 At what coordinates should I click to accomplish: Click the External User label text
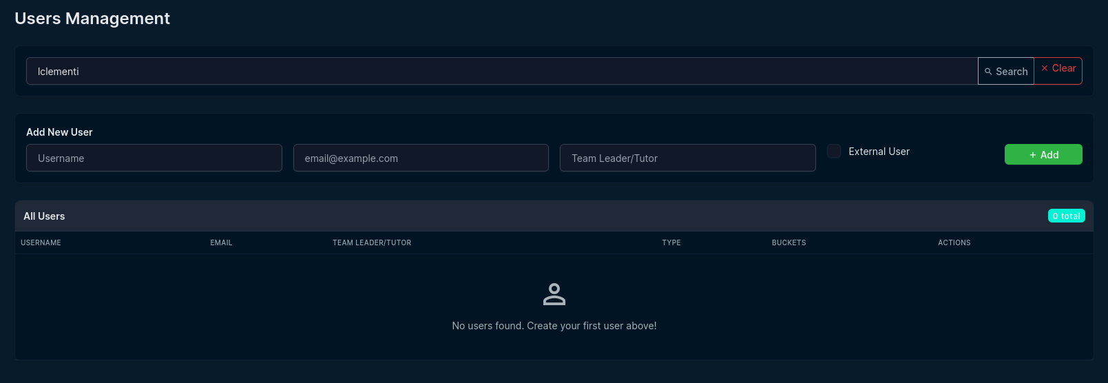[x=879, y=152]
